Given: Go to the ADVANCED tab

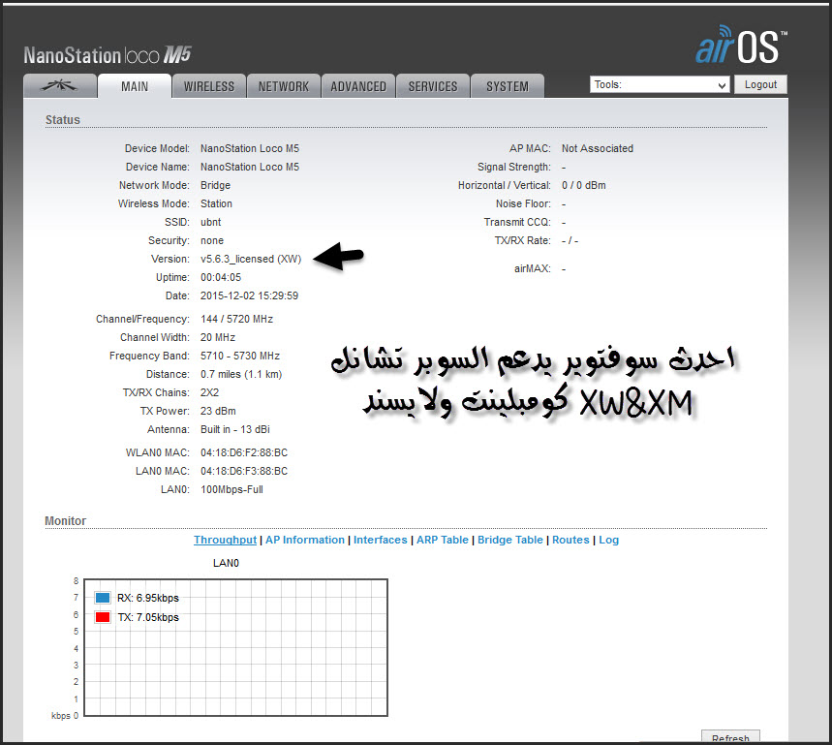Looking at the screenshot, I should 358,86.
